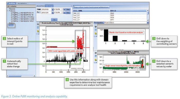Click the To time field
180x99 pixels.
(x=58, y=13)
